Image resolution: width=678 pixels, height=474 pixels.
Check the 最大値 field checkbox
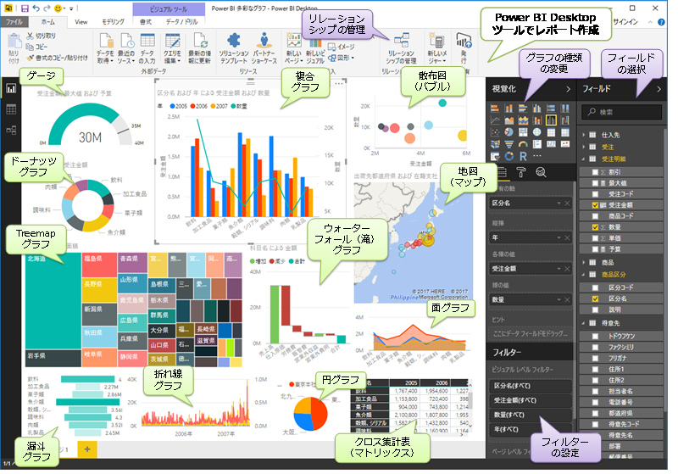[x=596, y=183]
